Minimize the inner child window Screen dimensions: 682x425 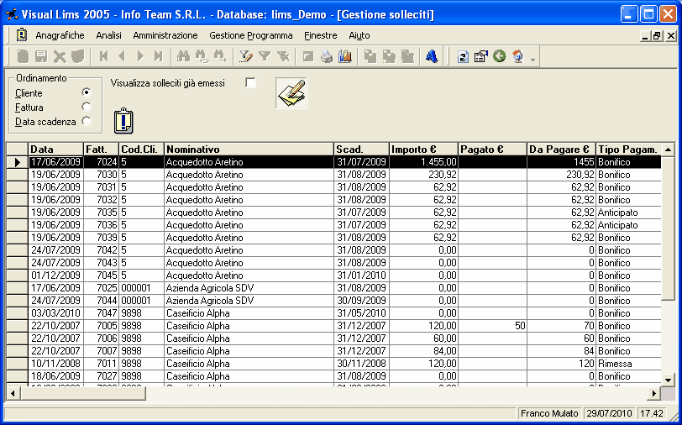(x=645, y=36)
